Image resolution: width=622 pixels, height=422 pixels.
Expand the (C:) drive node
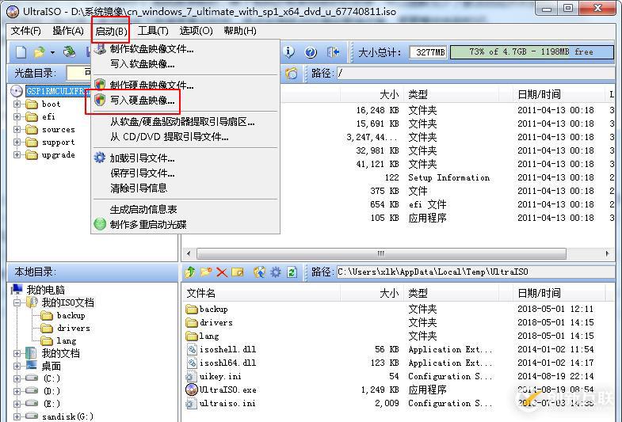click(17, 378)
